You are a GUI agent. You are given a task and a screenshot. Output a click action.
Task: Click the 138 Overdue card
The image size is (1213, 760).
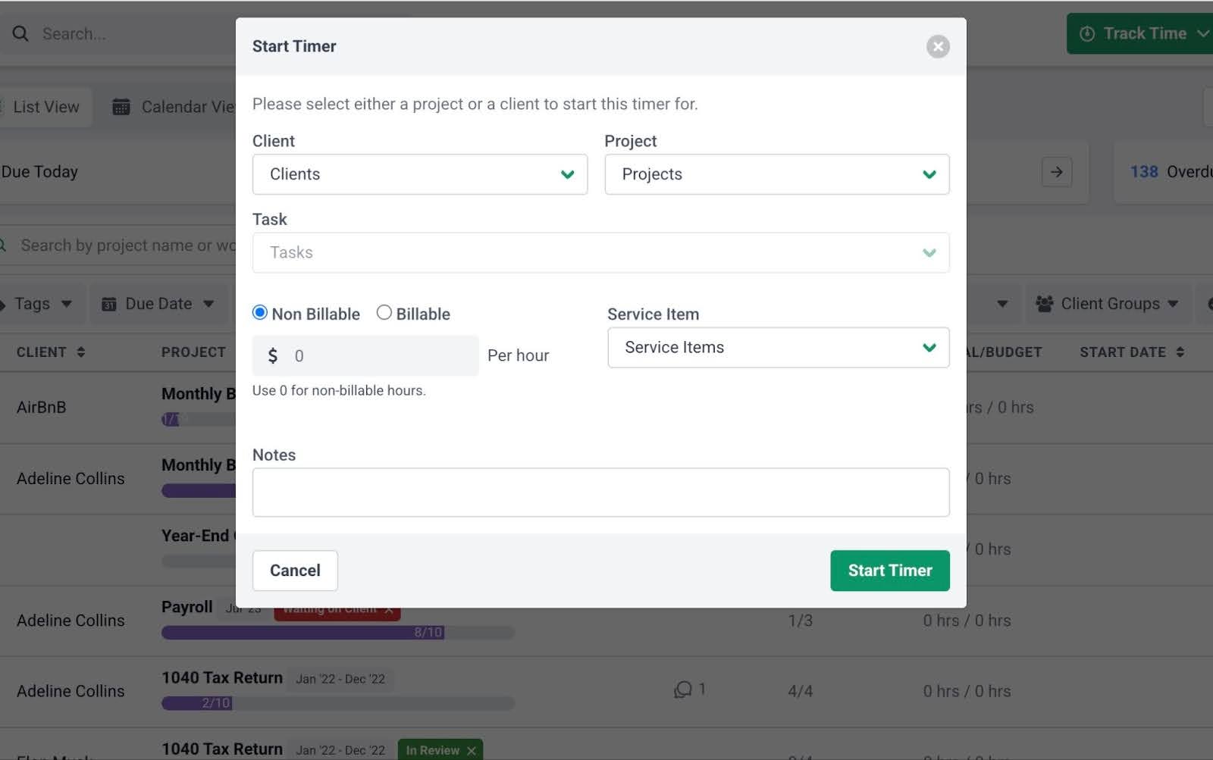click(x=1164, y=172)
